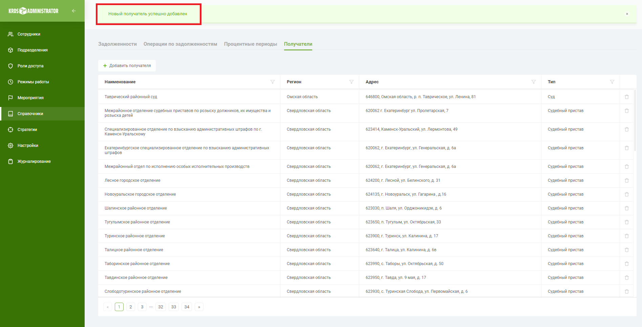Switch to the Процентные периоды tab

tap(251, 44)
